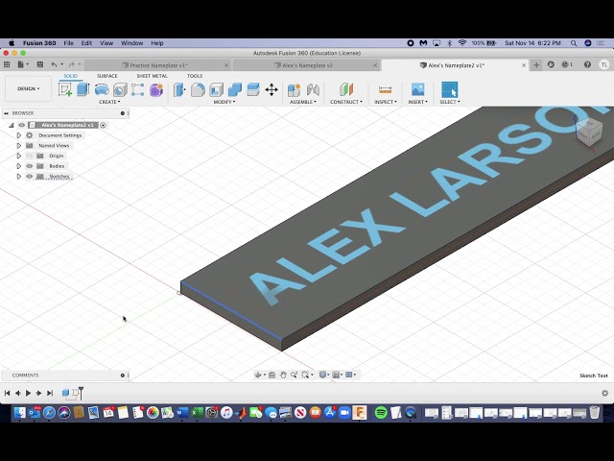Open the Help question mark icon
The height and width of the screenshot is (461, 614).
pos(587,64)
